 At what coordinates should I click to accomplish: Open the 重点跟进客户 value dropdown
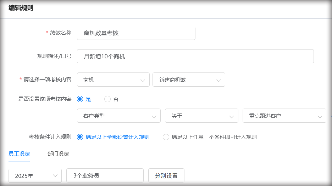(x=284, y=116)
